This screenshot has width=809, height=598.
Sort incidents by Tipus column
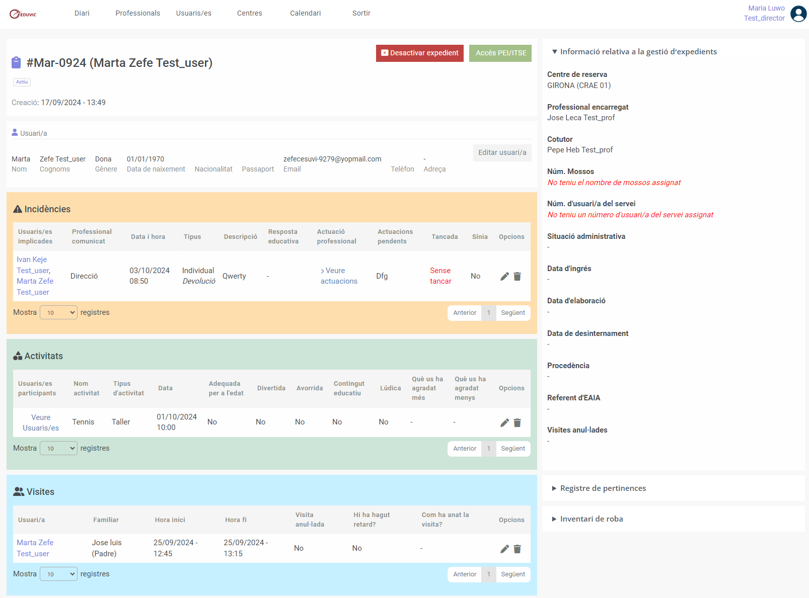click(192, 236)
